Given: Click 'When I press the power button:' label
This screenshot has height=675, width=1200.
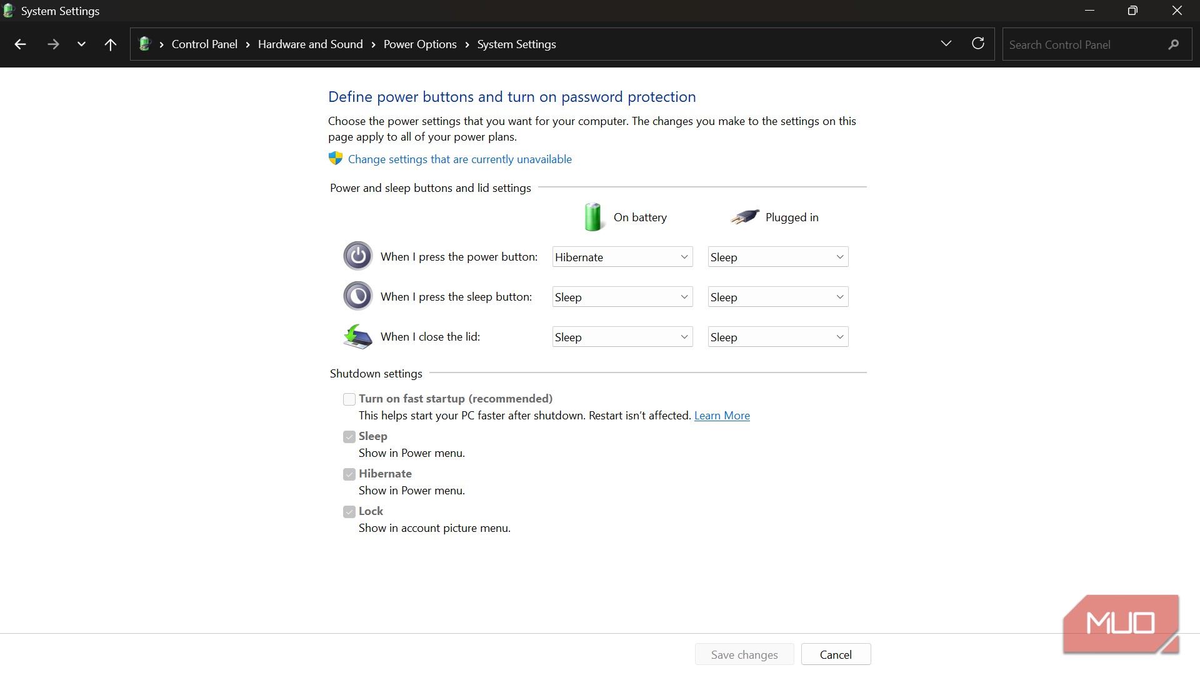Looking at the screenshot, I should [459, 257].
